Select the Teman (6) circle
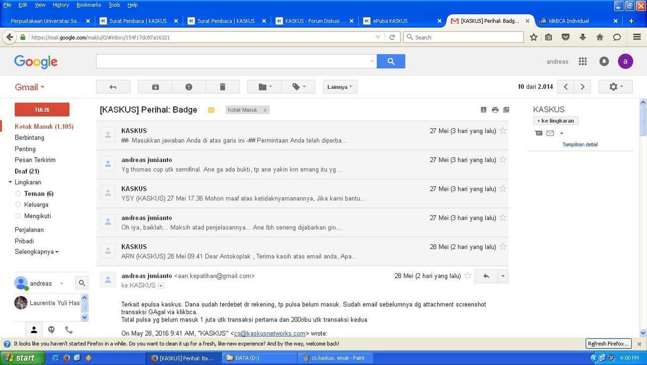The width and height of the screenshot is (647, 365). tap(39, 193)
